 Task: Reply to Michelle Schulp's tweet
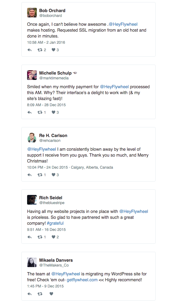tap(29, 112)
